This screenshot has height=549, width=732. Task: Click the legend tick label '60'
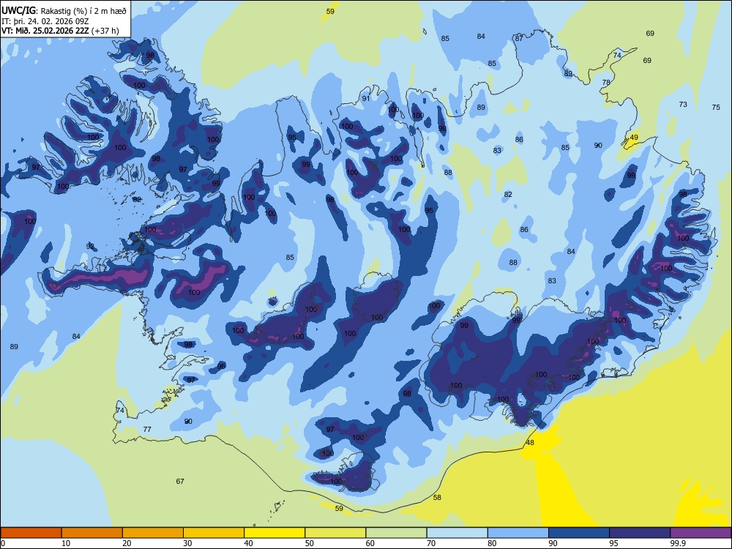(x=370, y=543)
